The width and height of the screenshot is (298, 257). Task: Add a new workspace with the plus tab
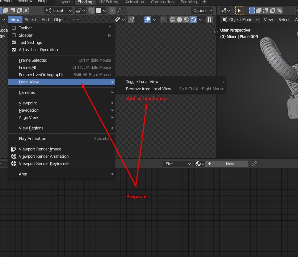click(204, 2)
